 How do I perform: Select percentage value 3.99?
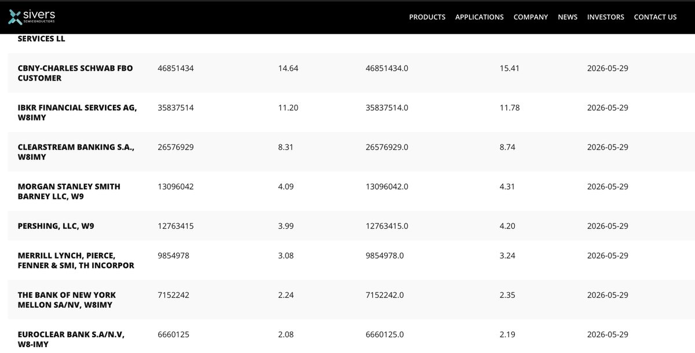286,226
